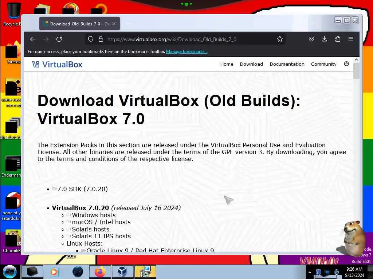Open the Manage bookmarks link

[187, 52]
